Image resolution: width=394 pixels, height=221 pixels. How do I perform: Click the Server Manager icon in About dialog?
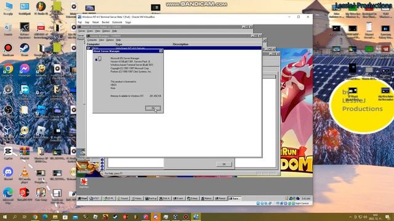click(x=98, y=59)
